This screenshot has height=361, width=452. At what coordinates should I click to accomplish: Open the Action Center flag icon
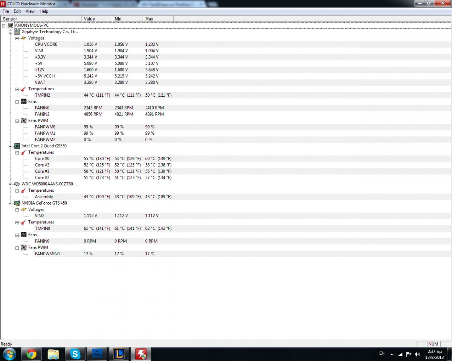[x=409, y=354]
